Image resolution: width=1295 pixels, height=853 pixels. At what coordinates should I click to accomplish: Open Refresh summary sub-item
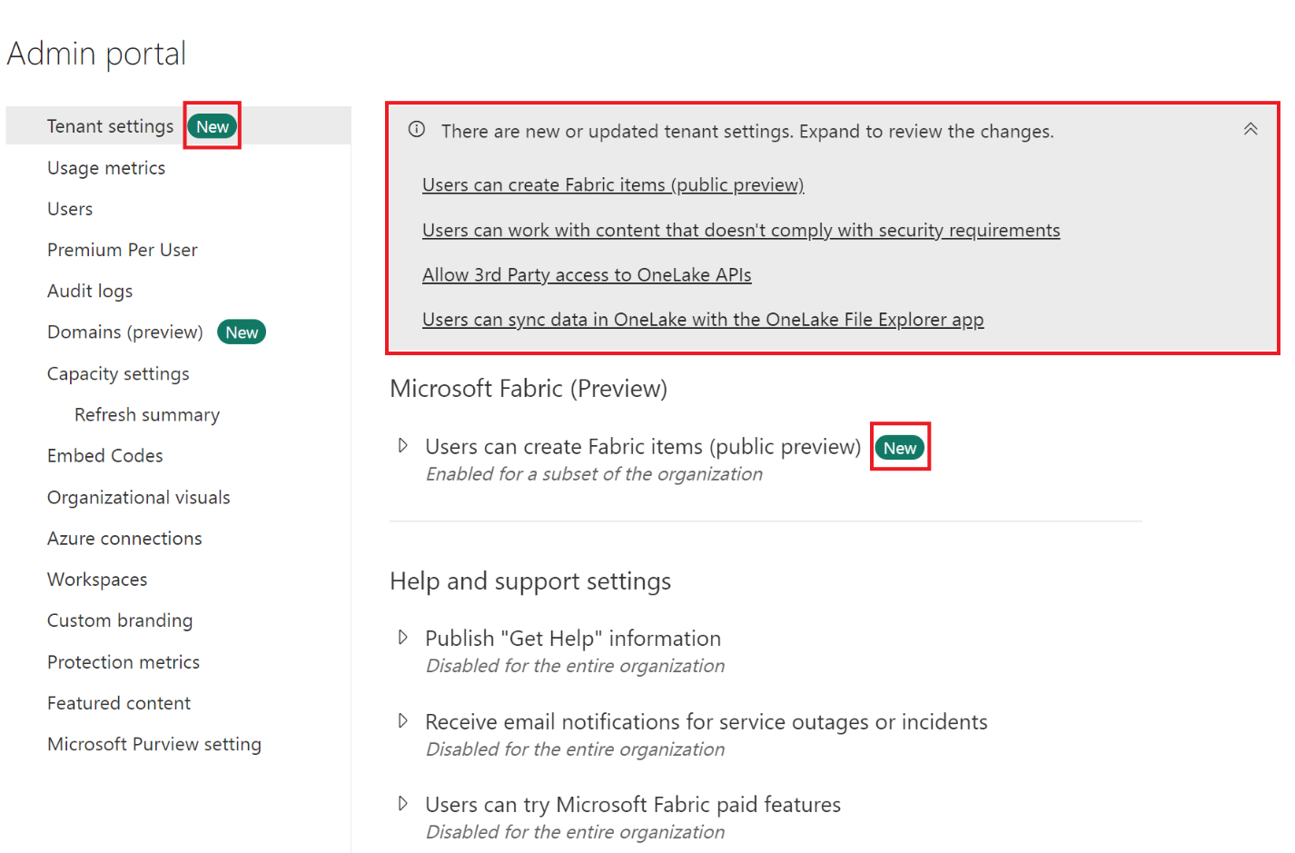point(147,414)
